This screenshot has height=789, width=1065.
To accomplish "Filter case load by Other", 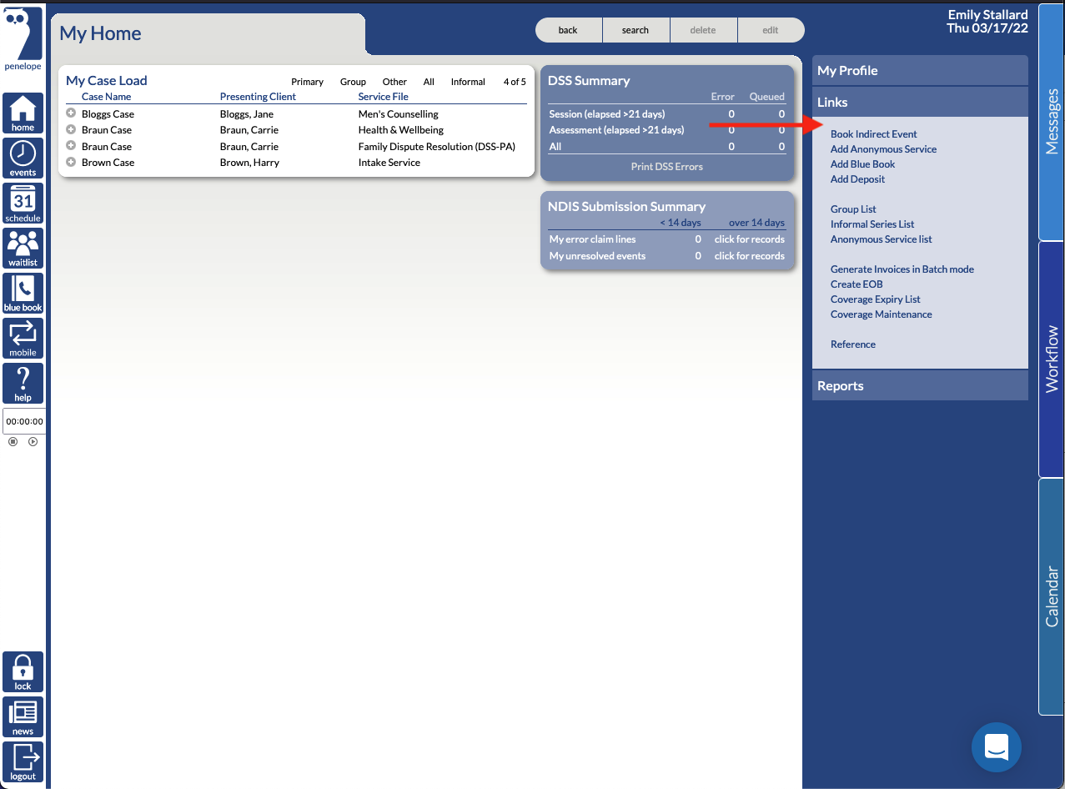I will point(394,82).
